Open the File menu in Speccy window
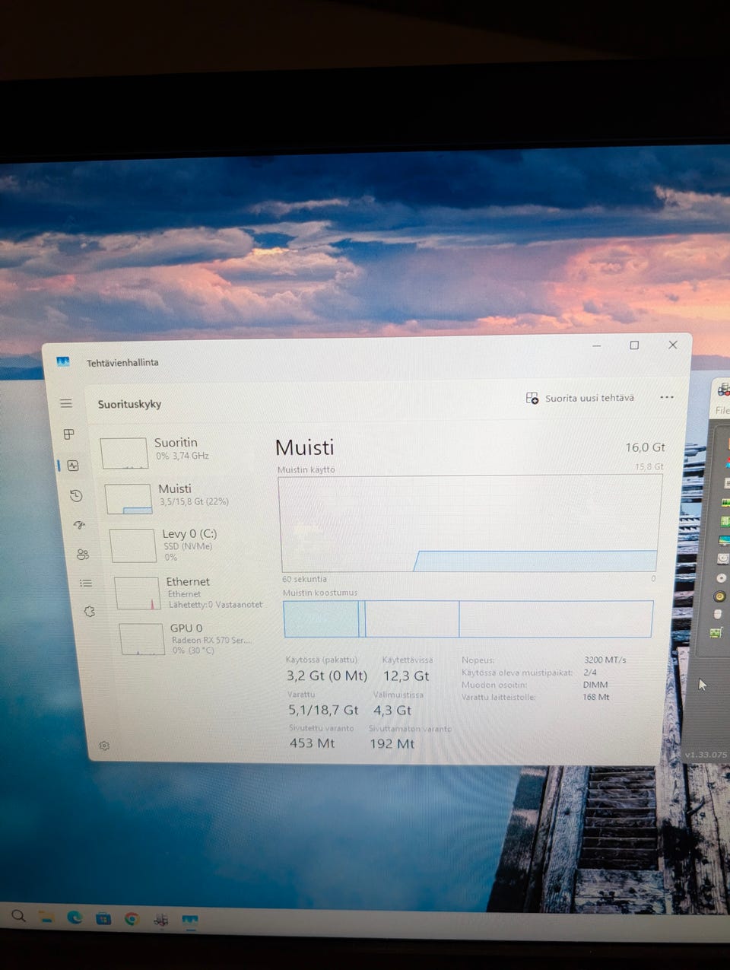The height and width of the screenshot is (970, 730). pos(722,410)
